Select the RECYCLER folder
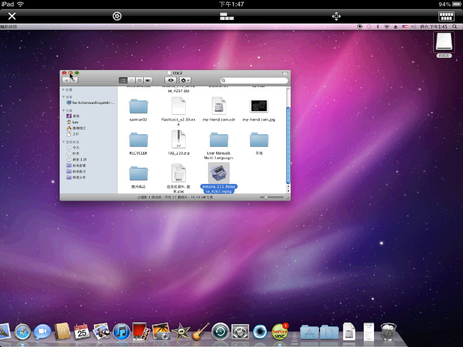This screenshot has width=463, height=347. click(x=138, y=143)
